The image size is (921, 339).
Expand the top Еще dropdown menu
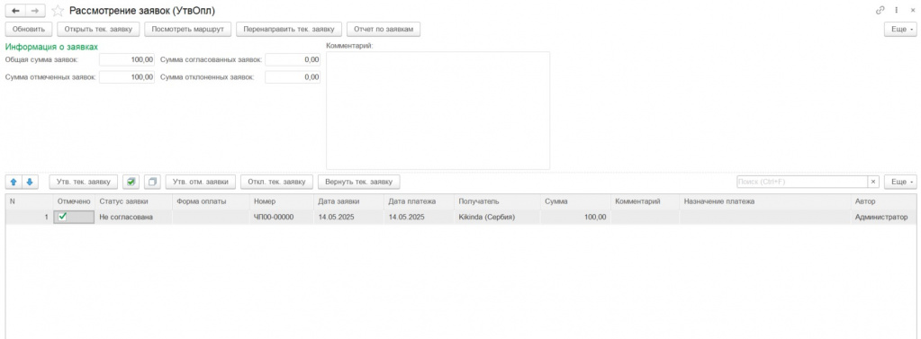point(900,29)
